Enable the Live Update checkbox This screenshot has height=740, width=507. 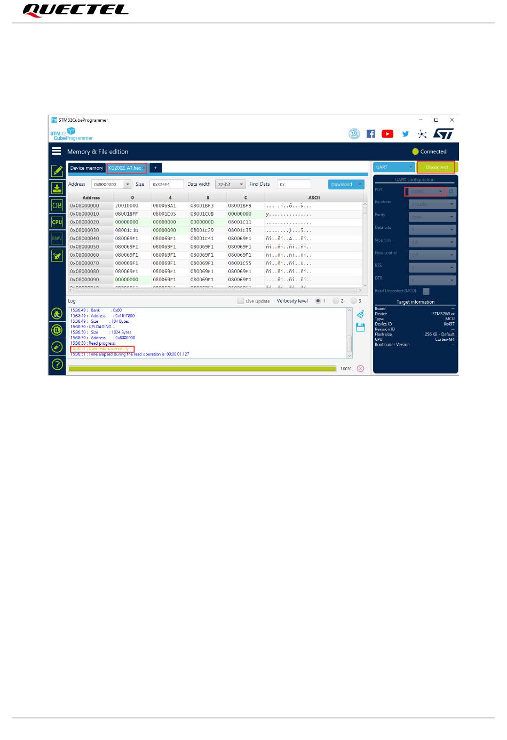point(240,301)
